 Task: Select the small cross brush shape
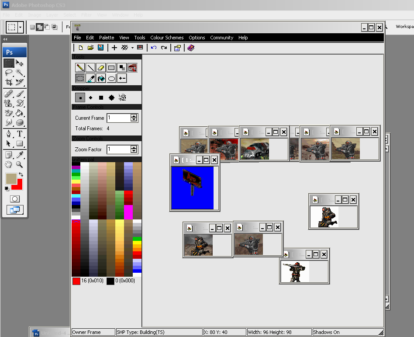click(x=90, y=97)
